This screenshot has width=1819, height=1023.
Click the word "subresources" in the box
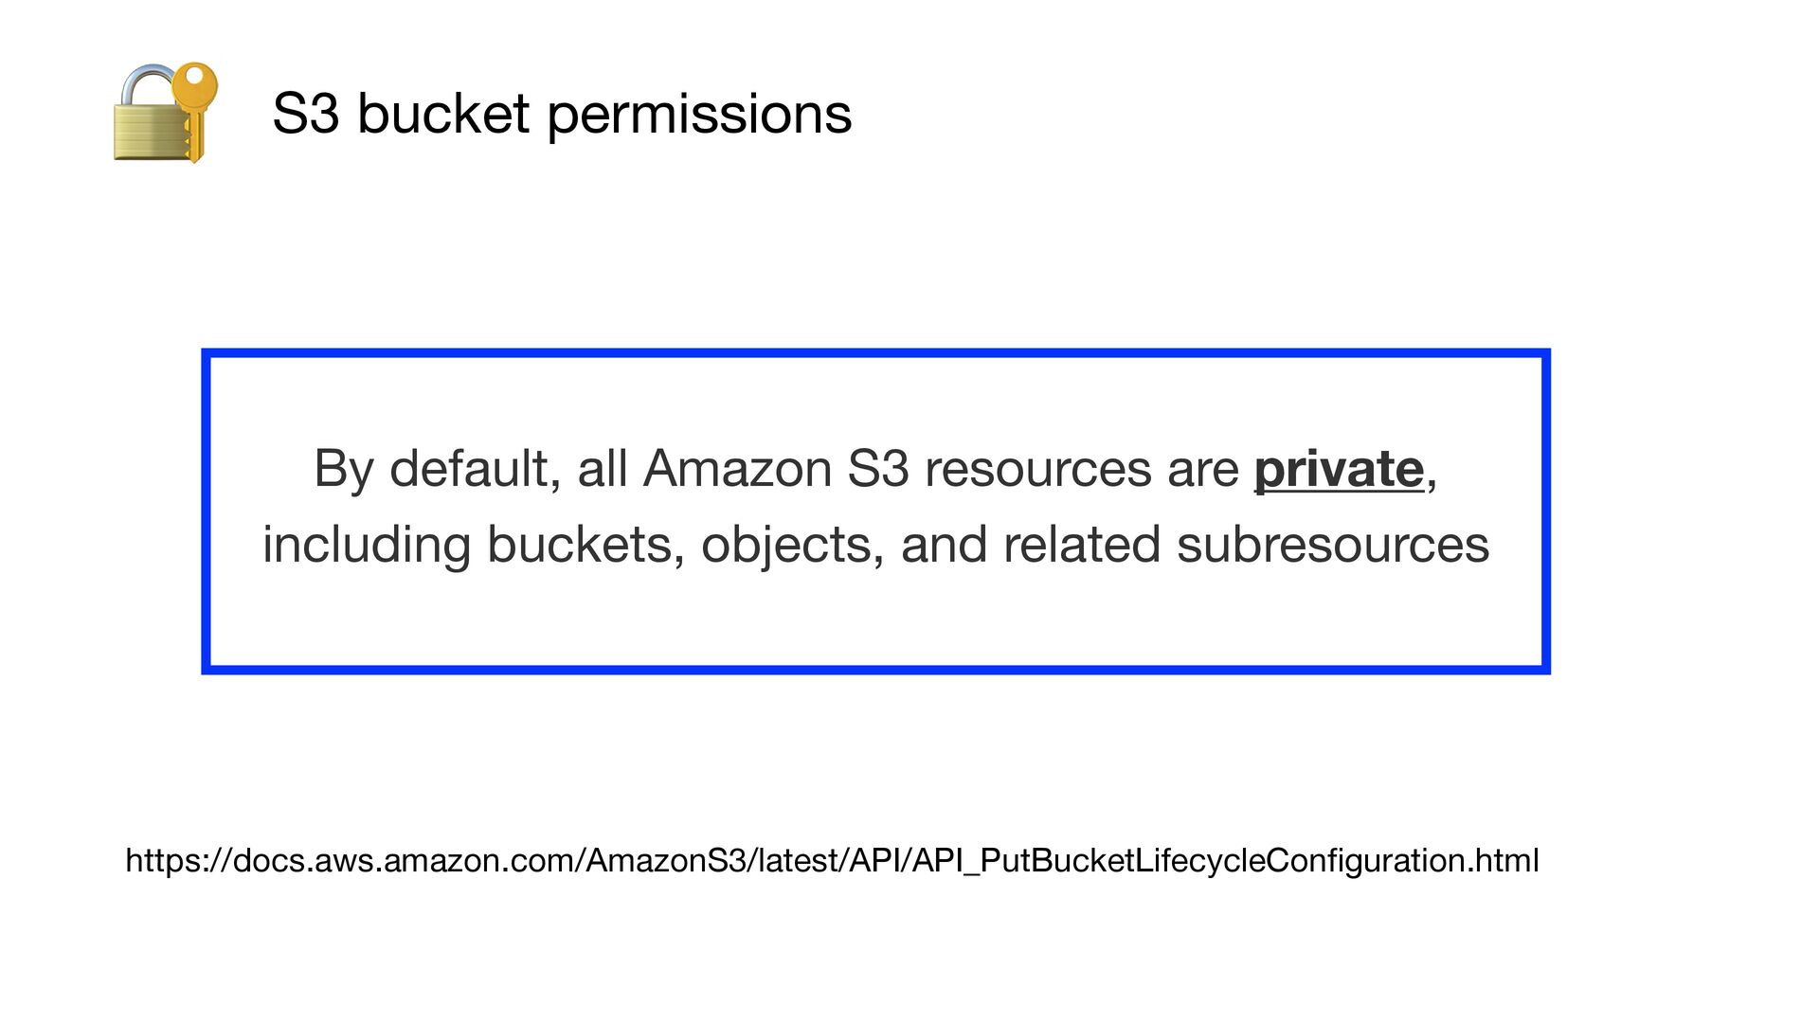1332,545
